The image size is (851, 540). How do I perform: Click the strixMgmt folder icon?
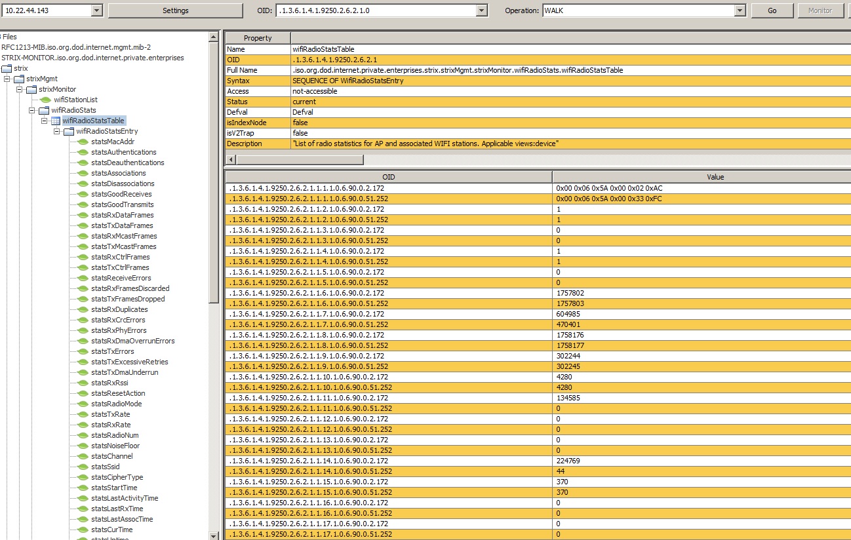[19, 79]
